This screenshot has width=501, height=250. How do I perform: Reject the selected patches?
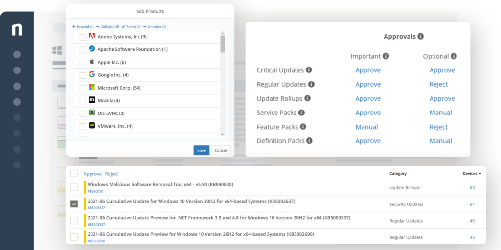click(x=112, y=174)
